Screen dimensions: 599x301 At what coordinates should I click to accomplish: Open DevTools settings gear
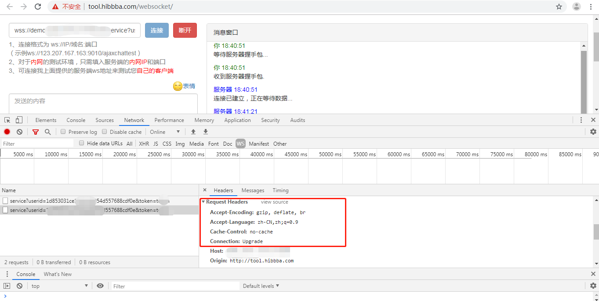point(593,132)
